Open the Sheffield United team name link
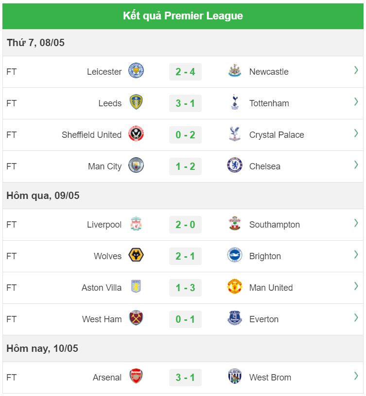Image resolution: width=366 pixels, height=396 pixels. [x=91, y=135]
